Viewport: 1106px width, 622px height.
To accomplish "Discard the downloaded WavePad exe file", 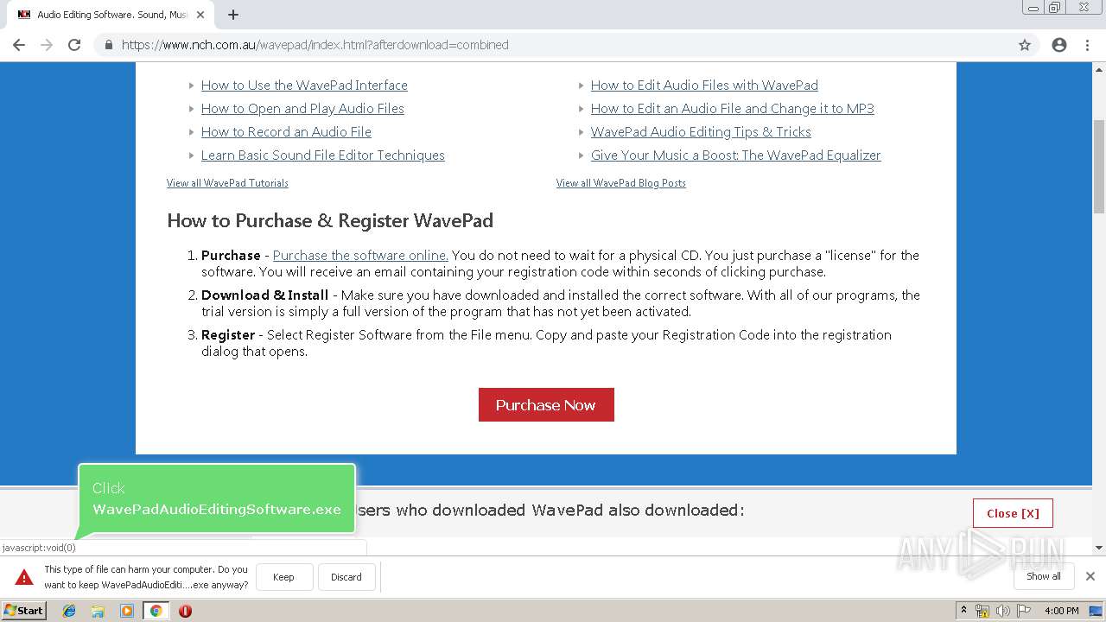I will click(x=346, y=577).
